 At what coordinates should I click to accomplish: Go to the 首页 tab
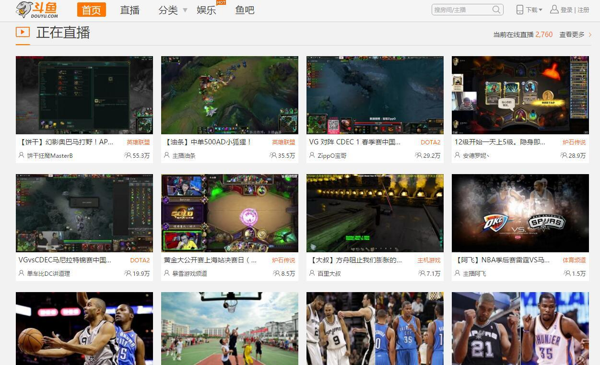tap(91, 10)
